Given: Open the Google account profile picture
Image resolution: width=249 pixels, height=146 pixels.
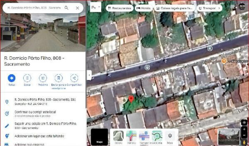Looking at the screenshot, I should 242,6.
